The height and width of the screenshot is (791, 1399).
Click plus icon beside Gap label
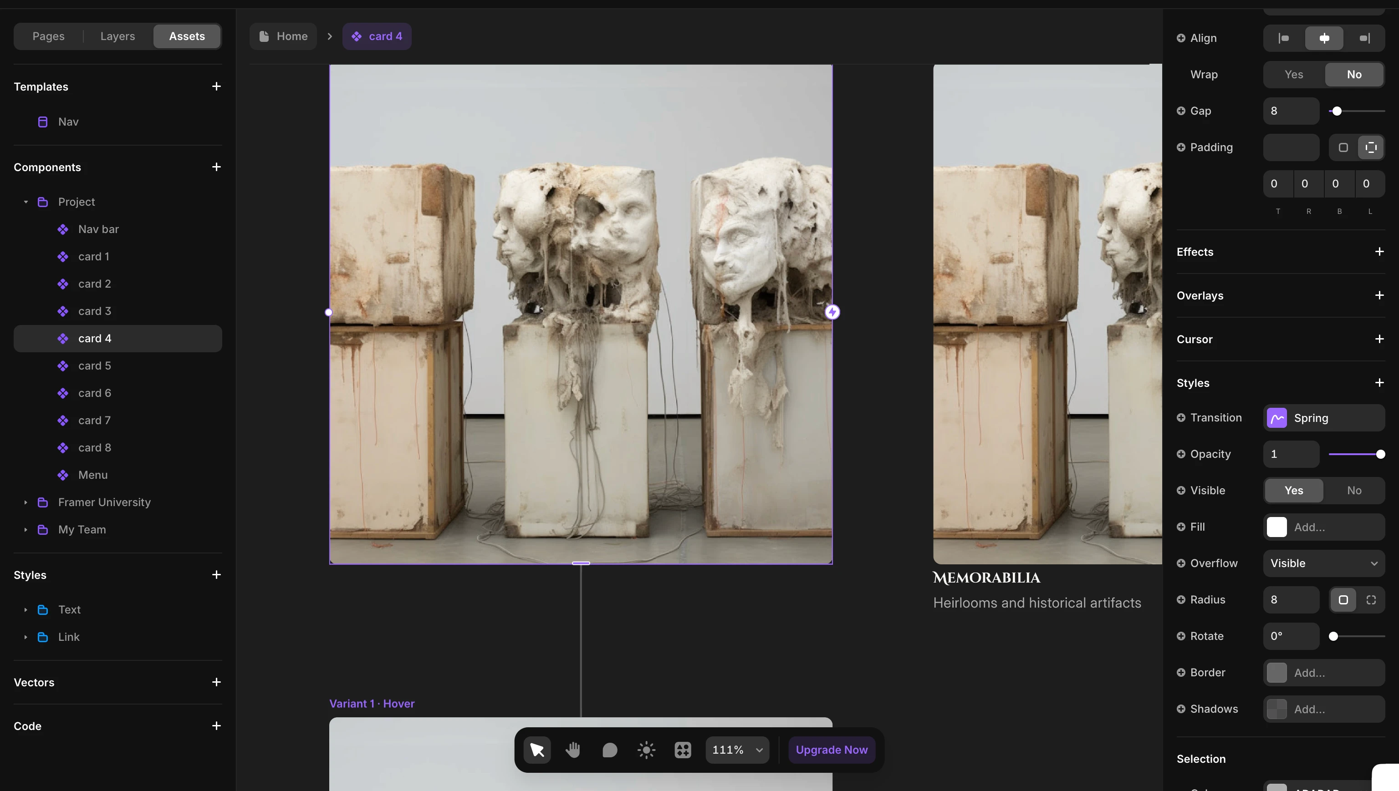[1181, 111]
